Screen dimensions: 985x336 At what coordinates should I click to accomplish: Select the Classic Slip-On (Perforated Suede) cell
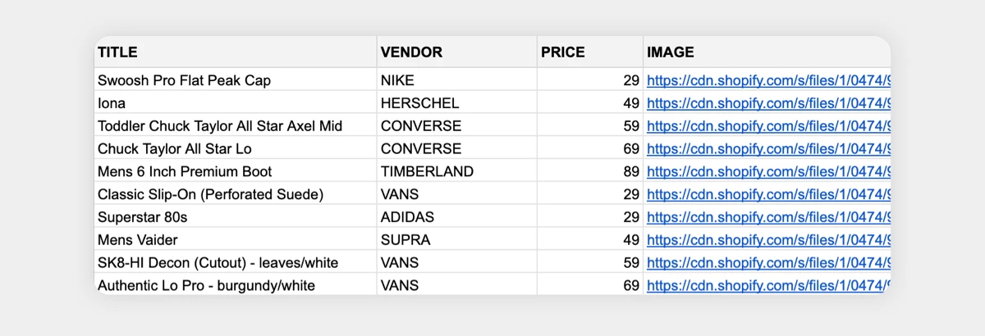tap(236, 194)
